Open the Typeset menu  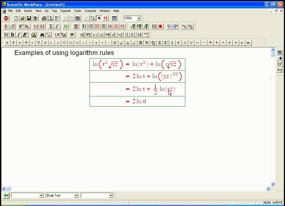(x=65, y=11)
